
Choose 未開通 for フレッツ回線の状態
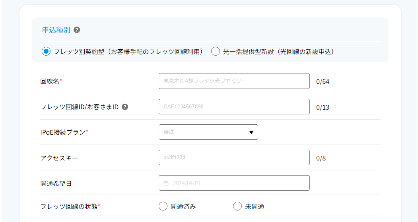[x=237, y=206]
